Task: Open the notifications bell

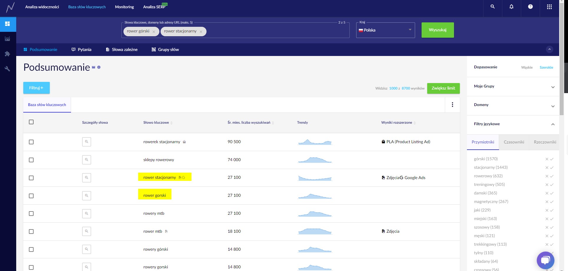Action: point(511,6)
